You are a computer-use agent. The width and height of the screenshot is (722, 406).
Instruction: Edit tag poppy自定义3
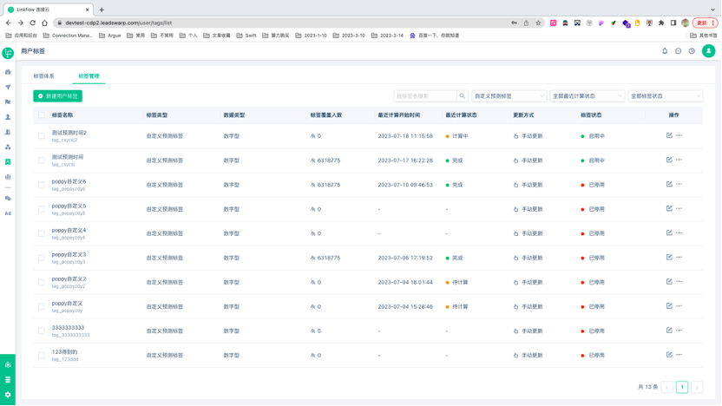coord(669,258)
